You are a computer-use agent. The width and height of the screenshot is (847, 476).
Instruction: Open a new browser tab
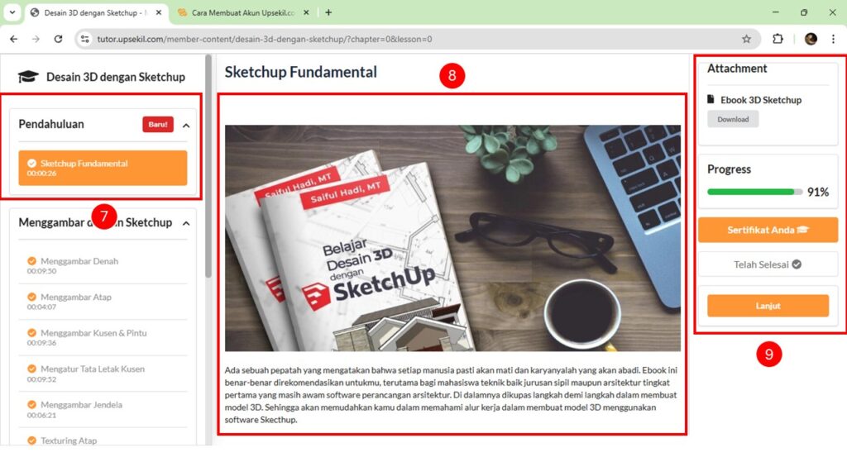coord(328,12)
